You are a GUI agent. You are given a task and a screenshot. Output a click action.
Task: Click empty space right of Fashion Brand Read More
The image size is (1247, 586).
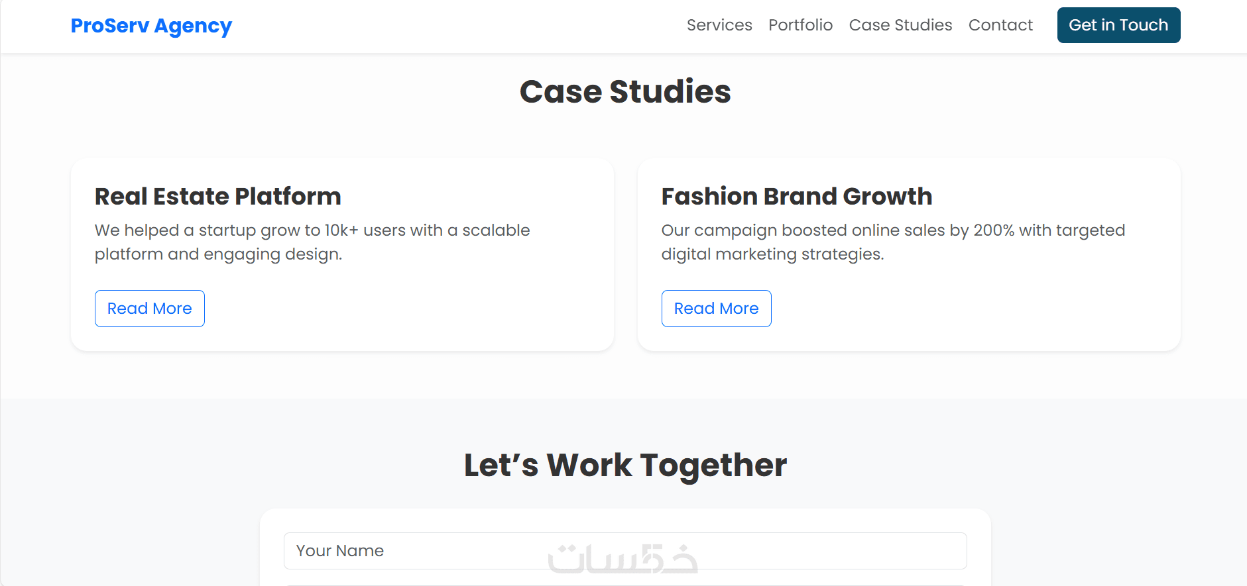[x=961, y=309]
